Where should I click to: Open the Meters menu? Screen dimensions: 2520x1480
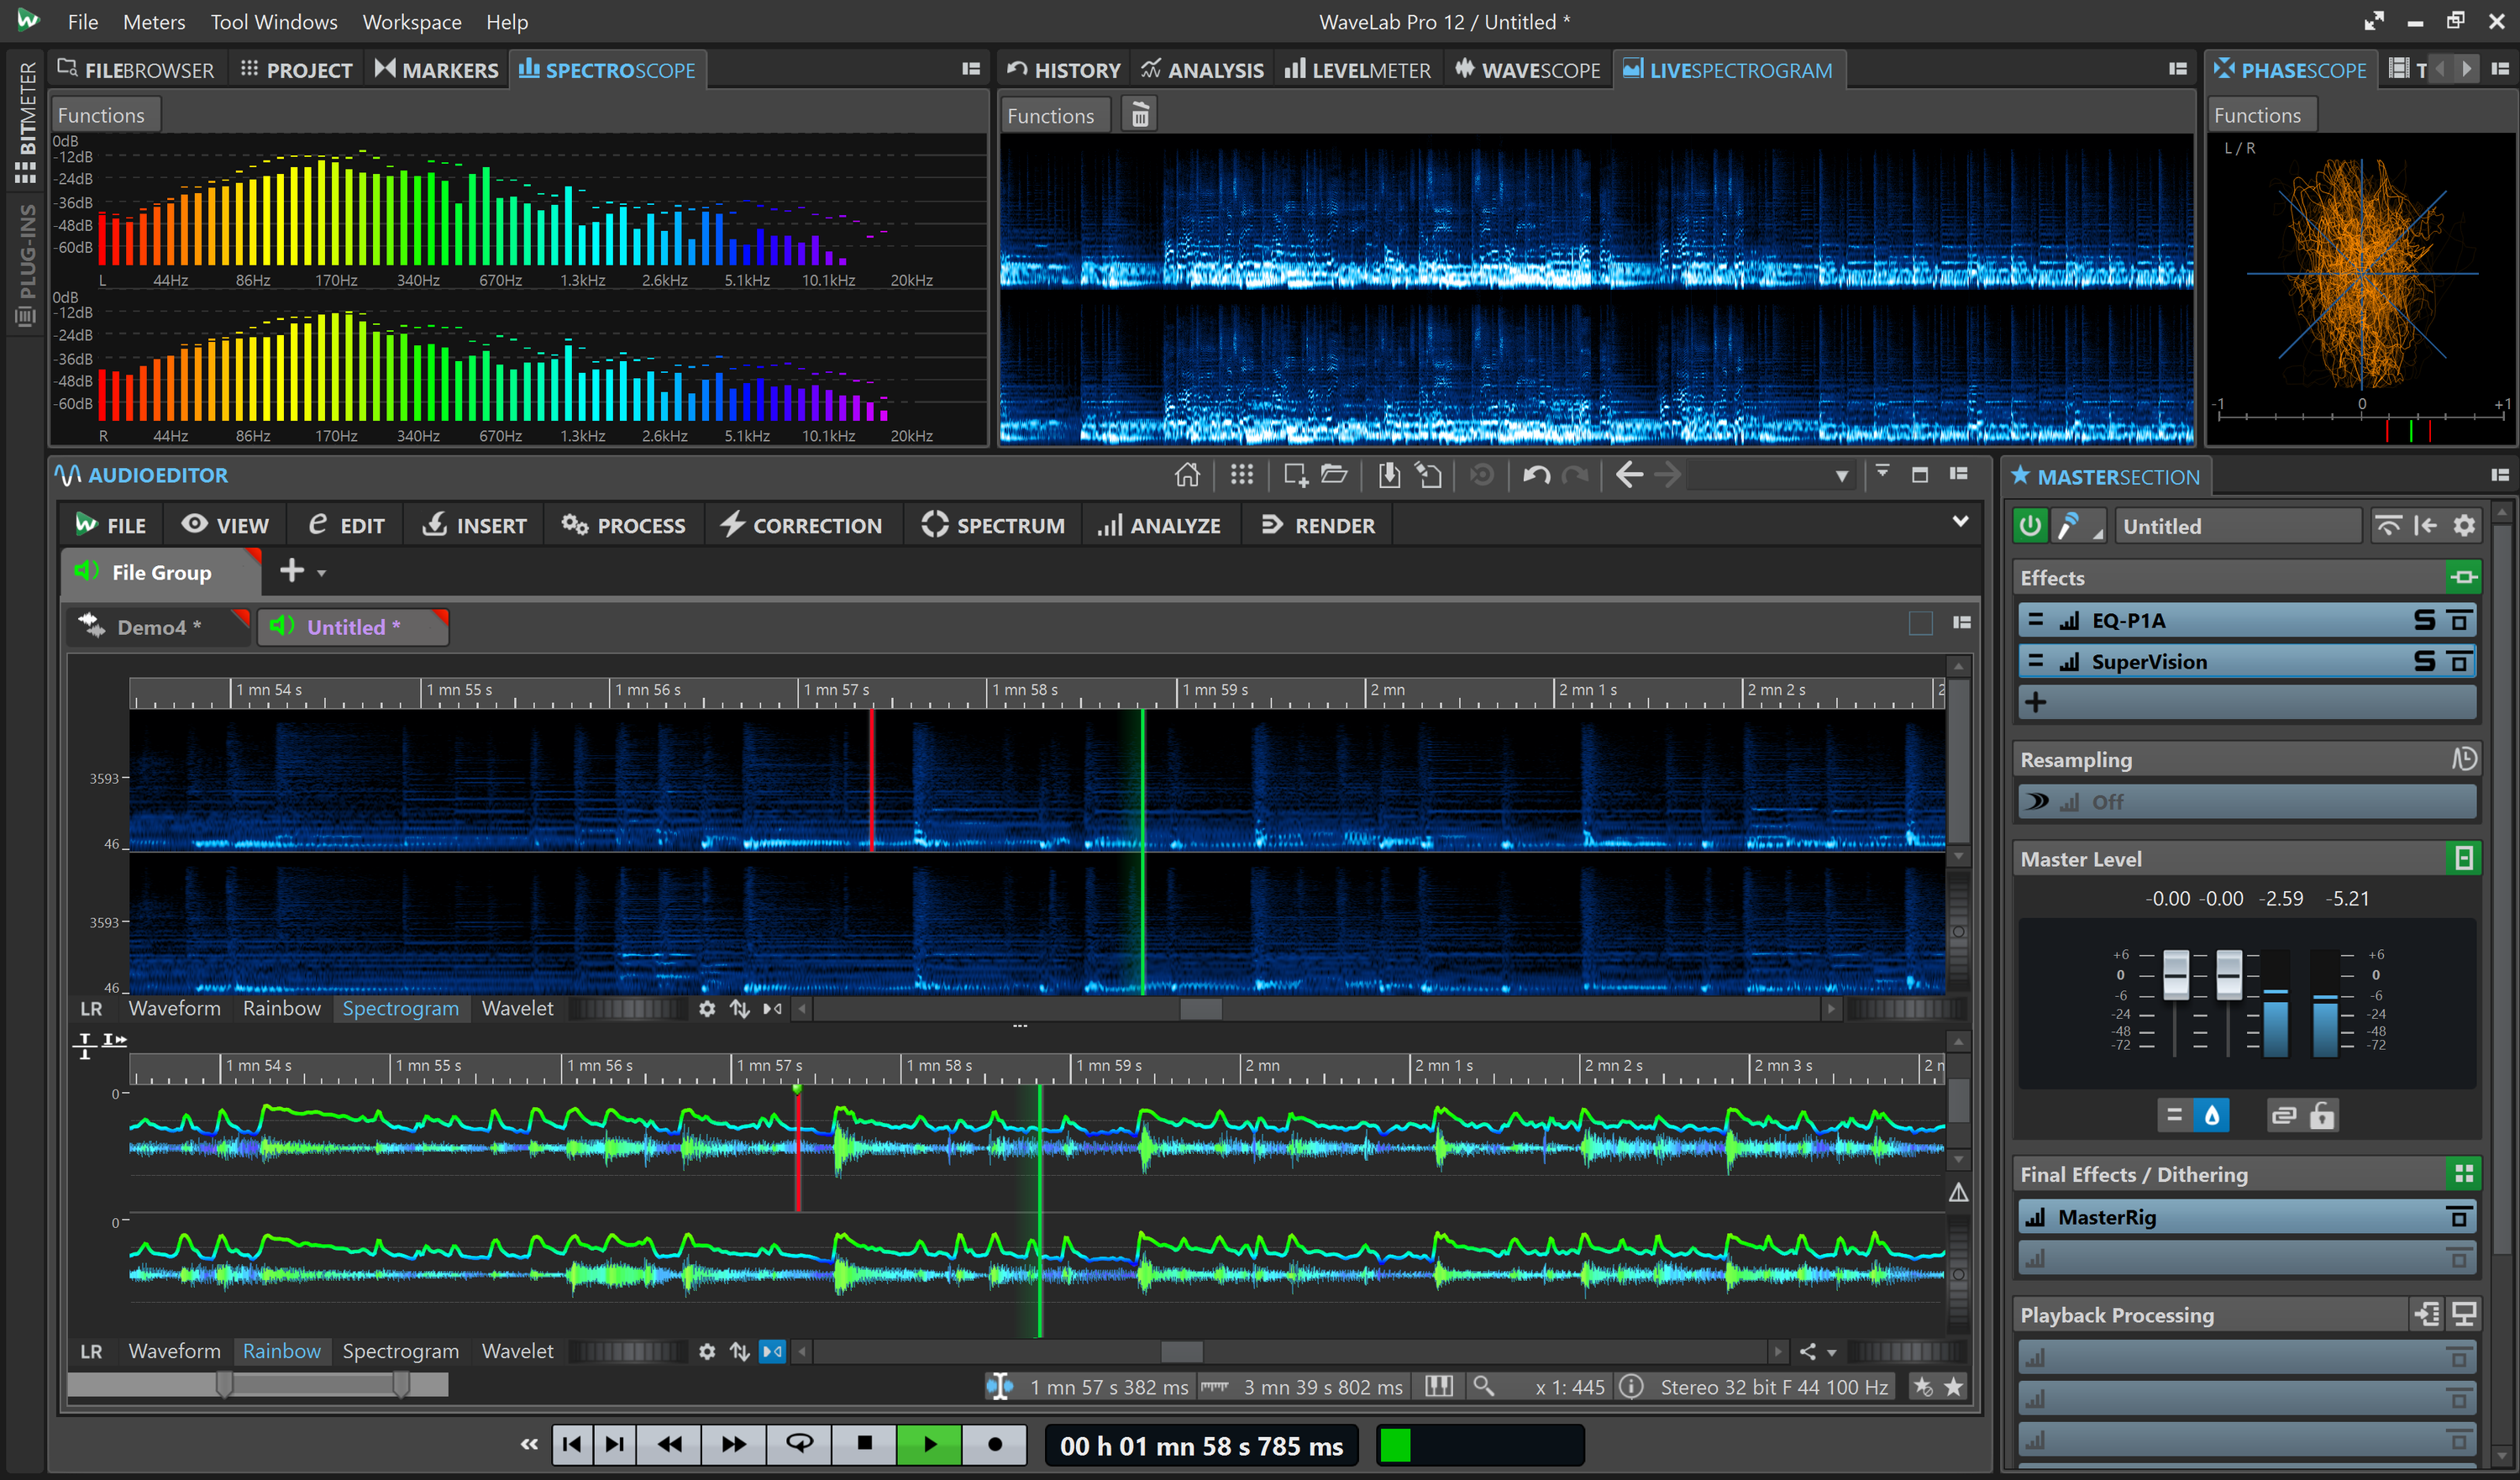point(153,21)
